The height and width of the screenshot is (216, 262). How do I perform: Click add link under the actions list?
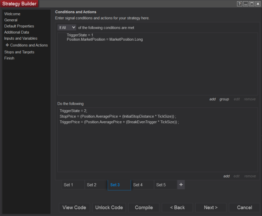[226, 176]
